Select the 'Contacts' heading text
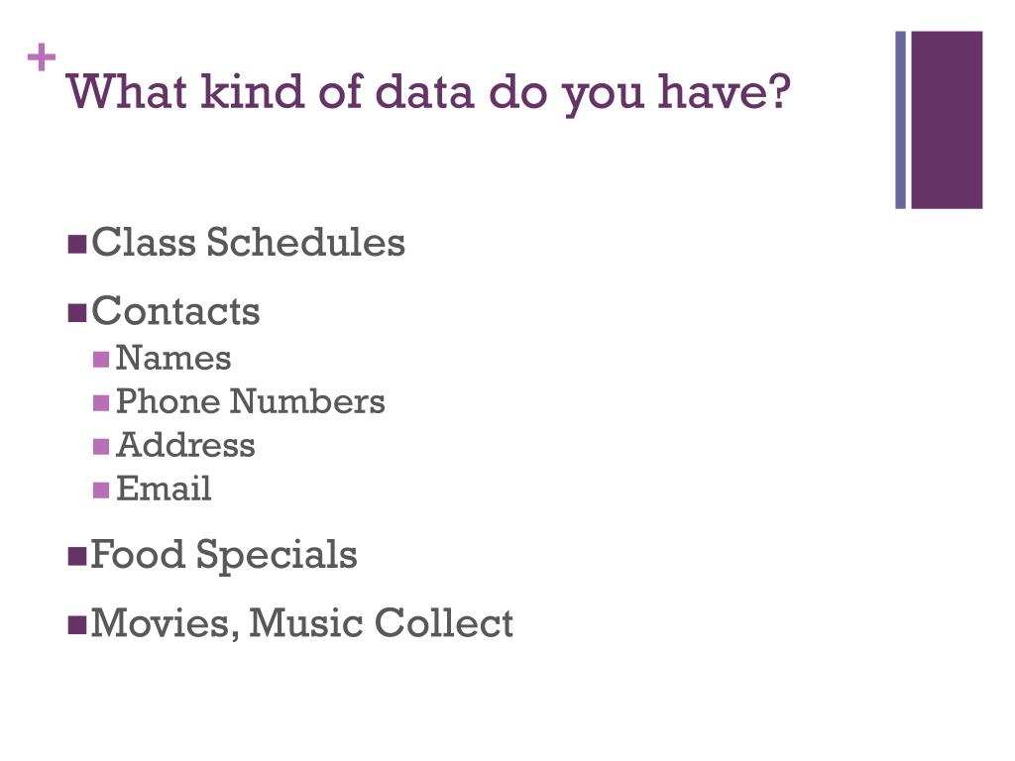The height and width of the screenshot is (761, 1015). coord(176,311)
